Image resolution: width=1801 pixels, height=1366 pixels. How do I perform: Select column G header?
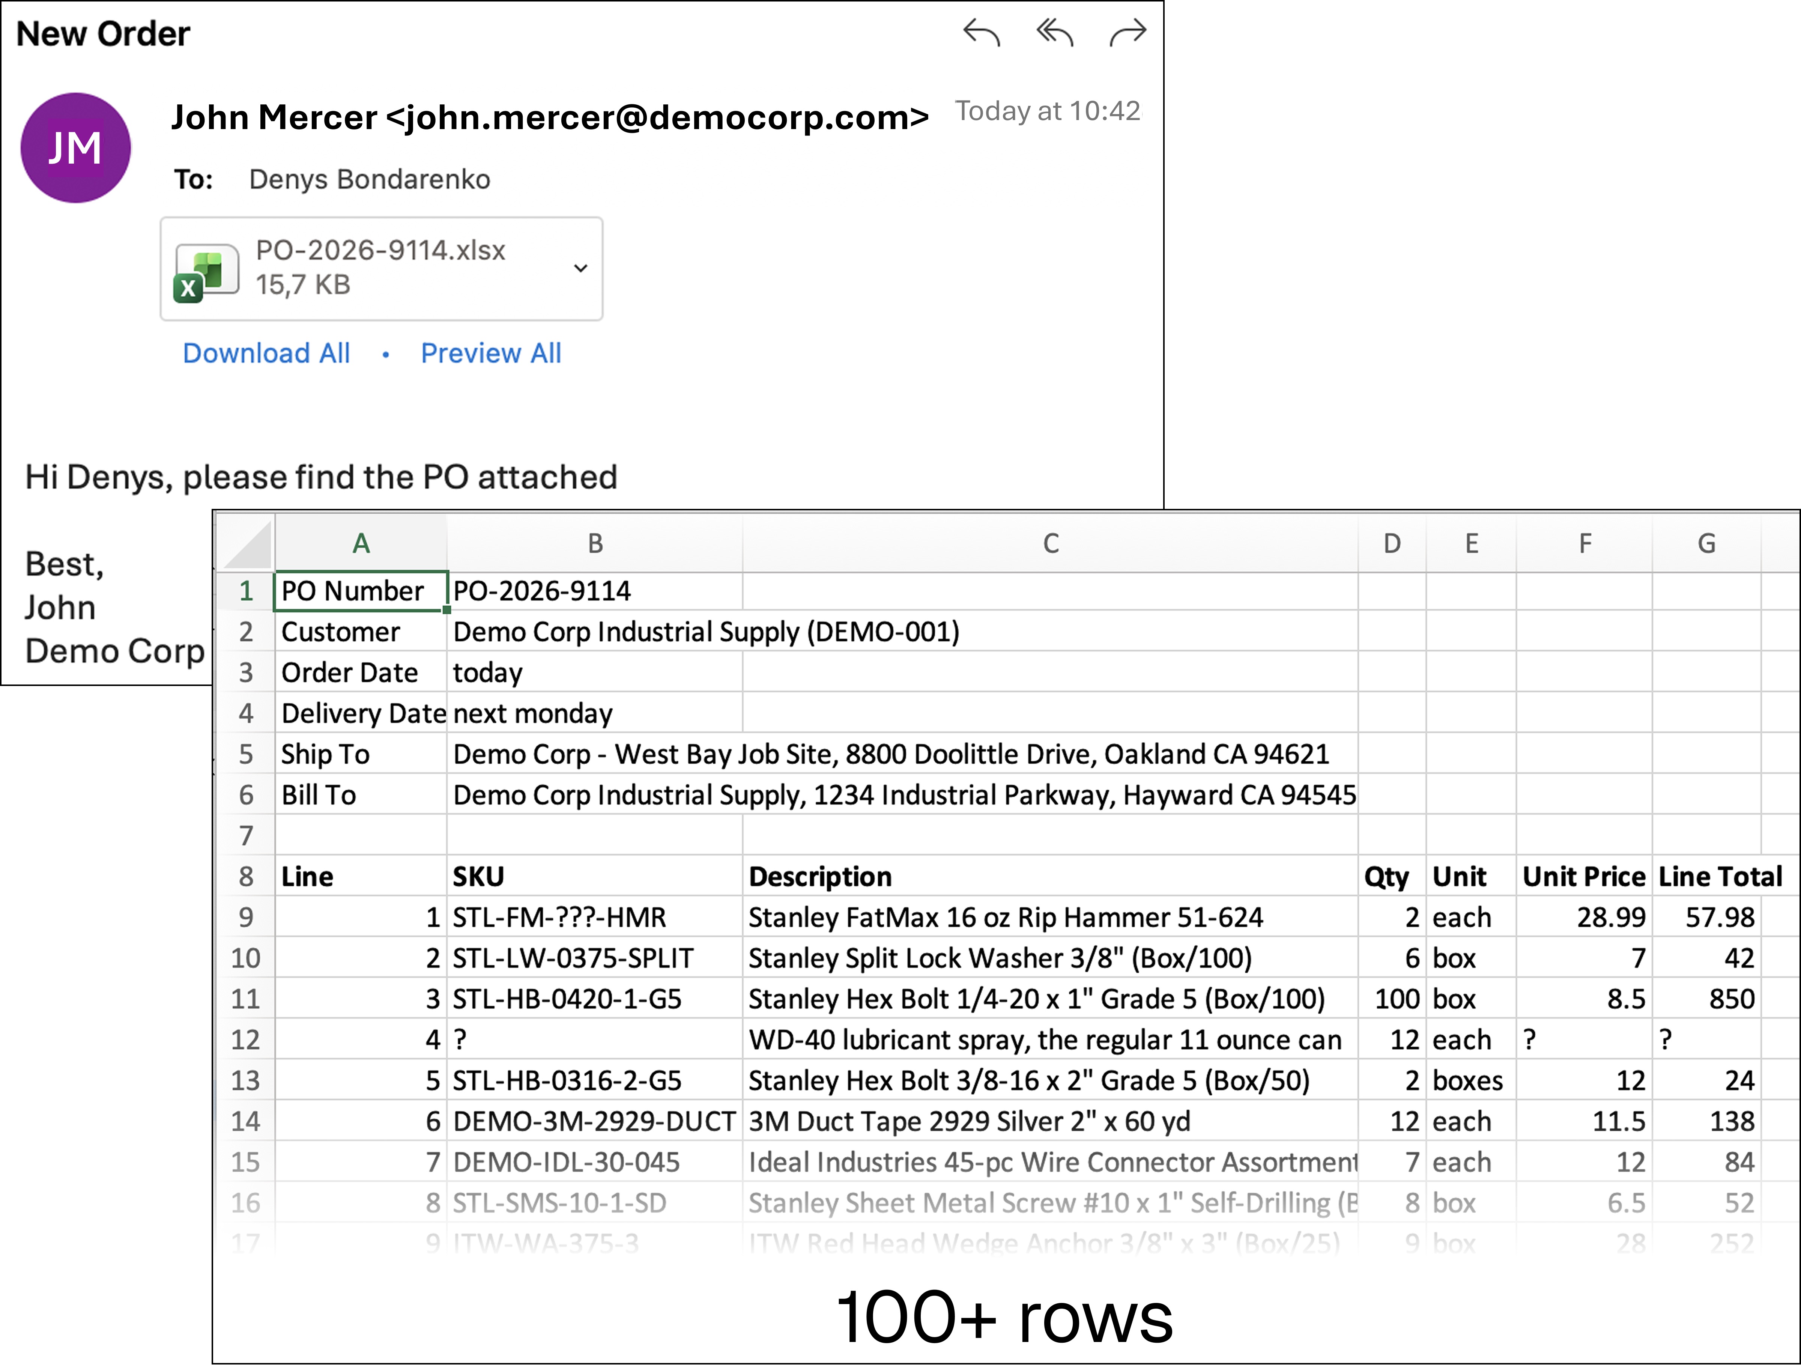pyautogui.click(x=1706, y=543)
